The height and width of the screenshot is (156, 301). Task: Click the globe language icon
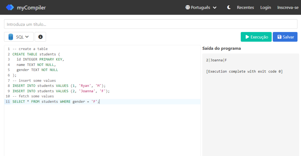(x=188, y=7)
